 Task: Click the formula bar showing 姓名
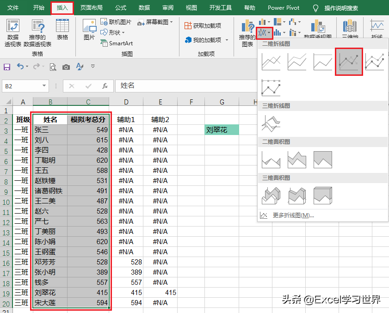click(x=186, y=86)
